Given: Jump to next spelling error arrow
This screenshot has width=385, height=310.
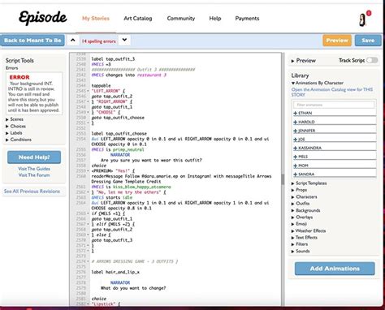Looking at the screenshot, I should click(x=124, y=41).
